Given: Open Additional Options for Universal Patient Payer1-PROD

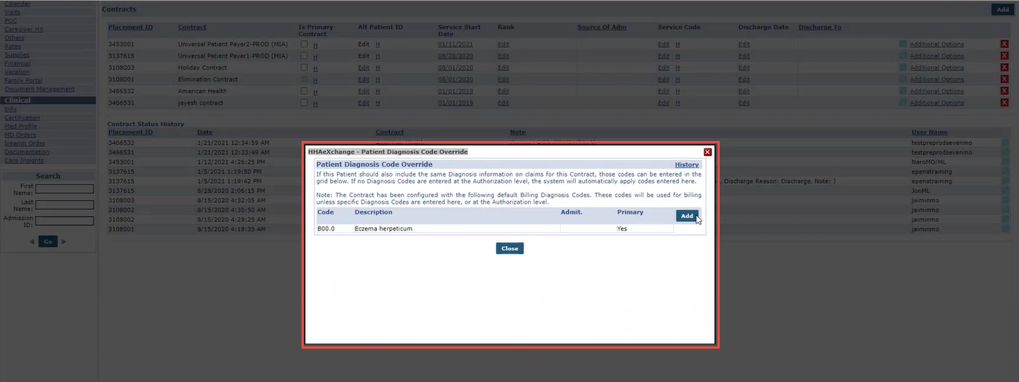Looking at the screenshot, I should tap(936, 56).
